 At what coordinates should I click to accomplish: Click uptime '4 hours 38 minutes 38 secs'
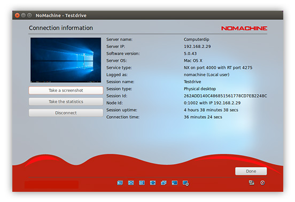[211, 110]
